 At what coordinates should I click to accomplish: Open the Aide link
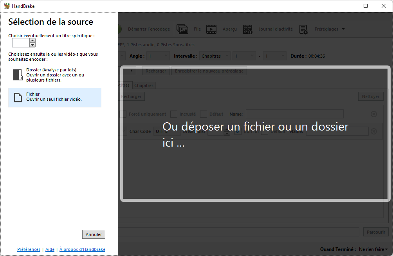[x=50, y=249]
